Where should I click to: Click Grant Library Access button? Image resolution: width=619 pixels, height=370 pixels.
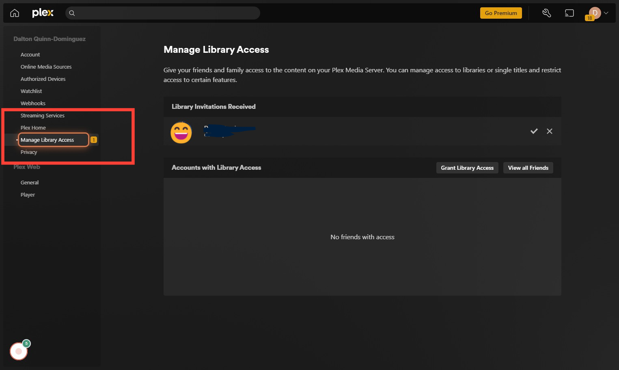click(467, 168)
